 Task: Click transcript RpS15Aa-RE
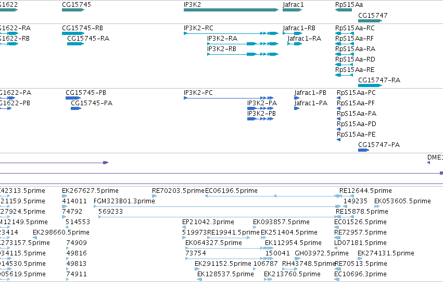tap(355, 70)
